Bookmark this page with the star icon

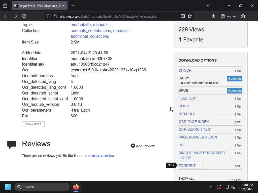coord(190,16)
